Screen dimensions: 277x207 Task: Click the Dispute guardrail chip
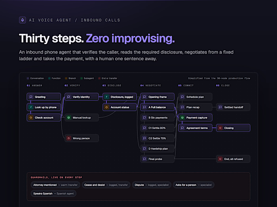[x=152, y=185]
